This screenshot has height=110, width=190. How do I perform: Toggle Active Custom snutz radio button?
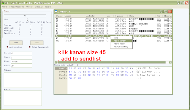pyautogui.click(x=30, y=47)
